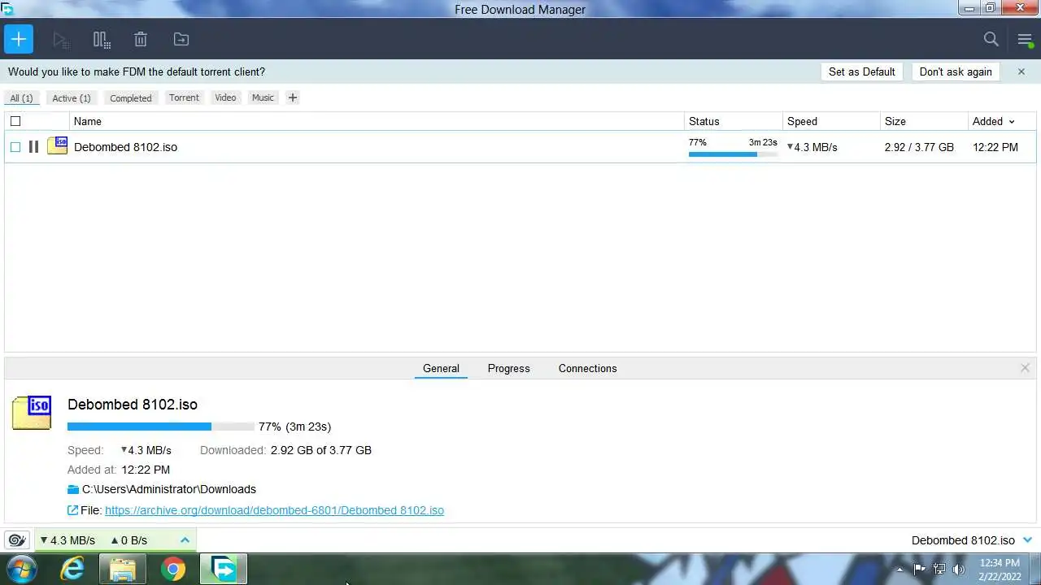Tick the select-all checkbox in header

(15, 121)
